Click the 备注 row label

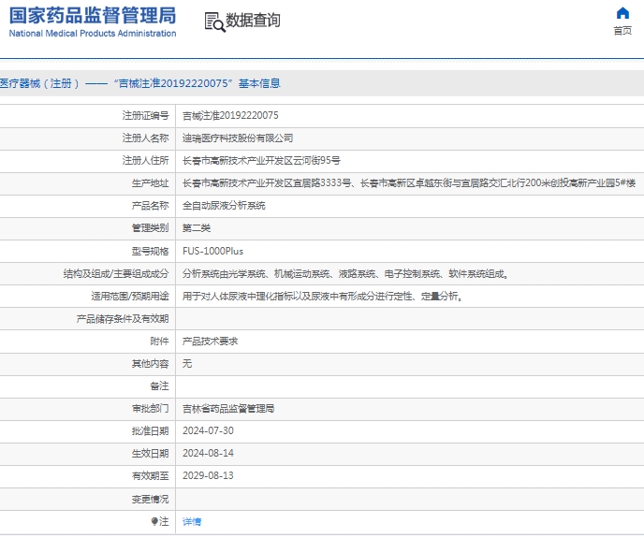click(x=159, y=386)
